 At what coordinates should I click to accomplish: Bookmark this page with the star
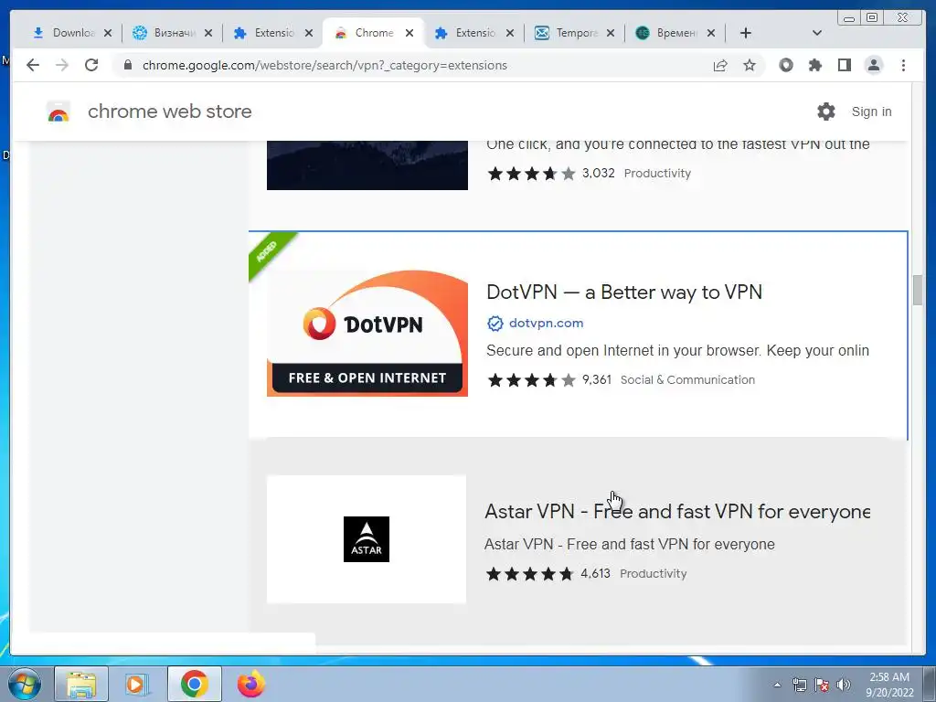coord(750,65)
